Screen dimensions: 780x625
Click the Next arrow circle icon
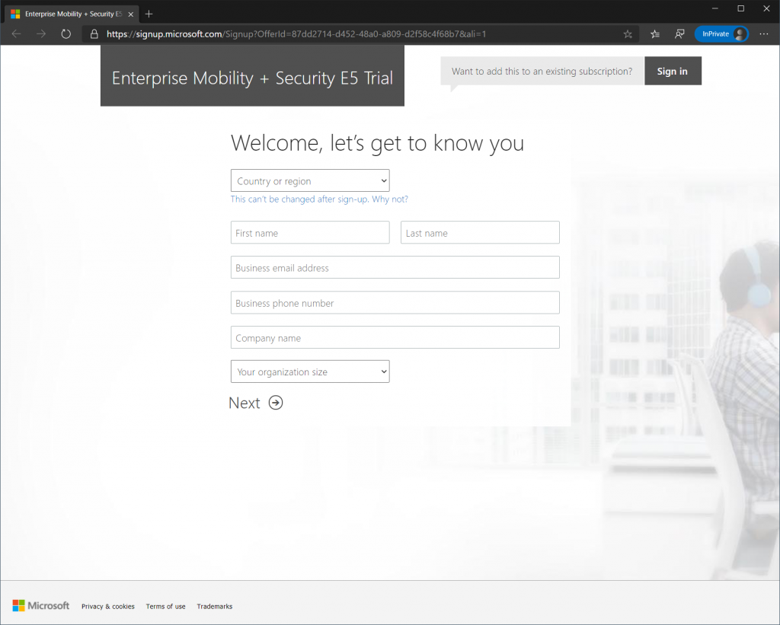tap(276, 403)
